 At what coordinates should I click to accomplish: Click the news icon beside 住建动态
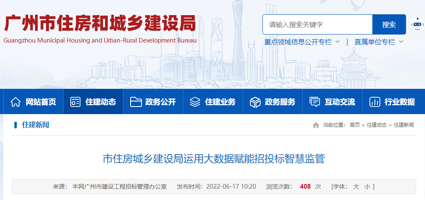point(75,102)
